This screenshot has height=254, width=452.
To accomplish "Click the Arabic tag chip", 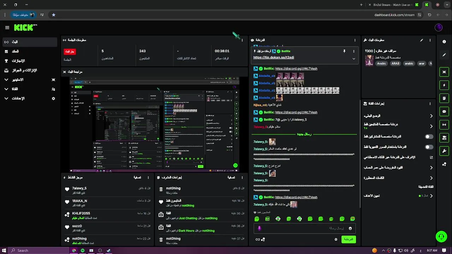I will (381, 64).
